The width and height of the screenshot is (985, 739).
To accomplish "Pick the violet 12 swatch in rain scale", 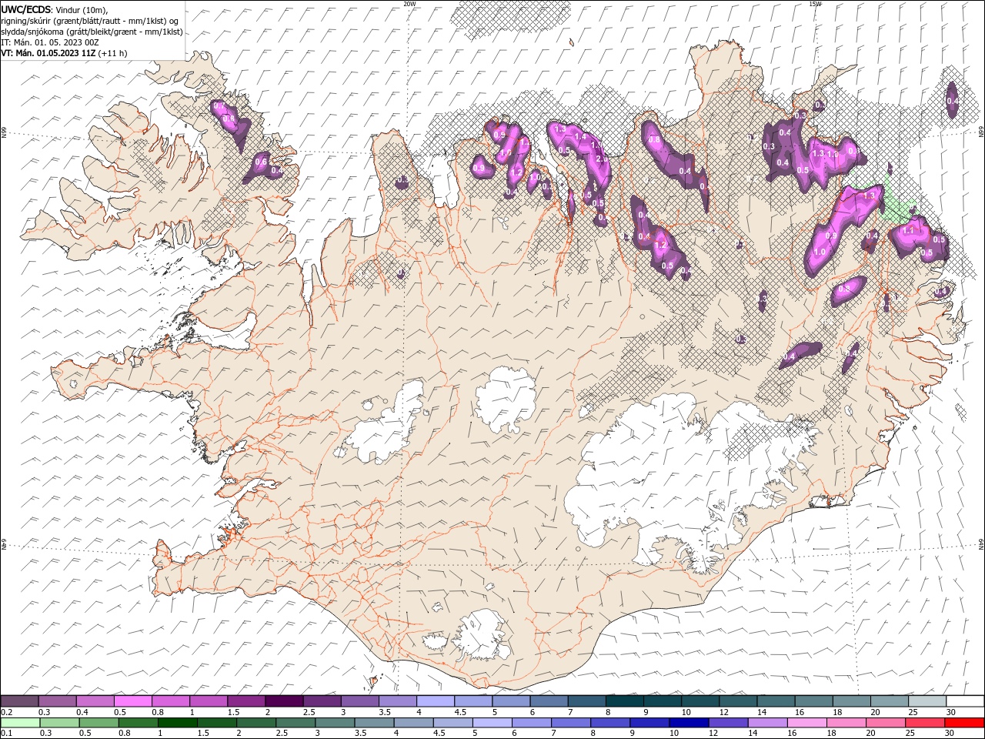I will pyautogui.click(x=727, y=723).
